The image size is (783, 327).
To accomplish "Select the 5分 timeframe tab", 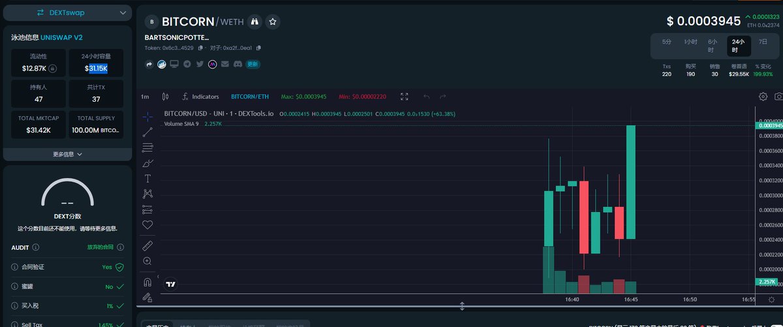I will (x=667, y=42).
